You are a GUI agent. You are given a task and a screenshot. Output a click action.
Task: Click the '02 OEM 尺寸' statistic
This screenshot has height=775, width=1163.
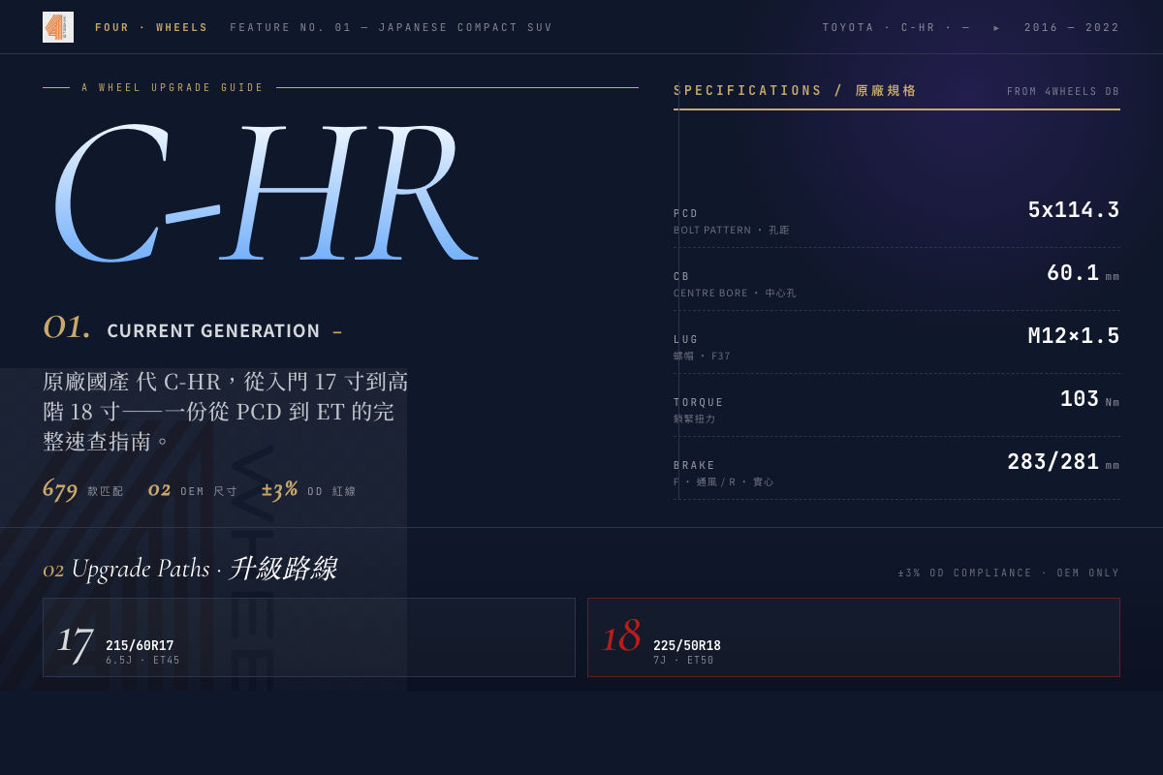click(193, 490)
